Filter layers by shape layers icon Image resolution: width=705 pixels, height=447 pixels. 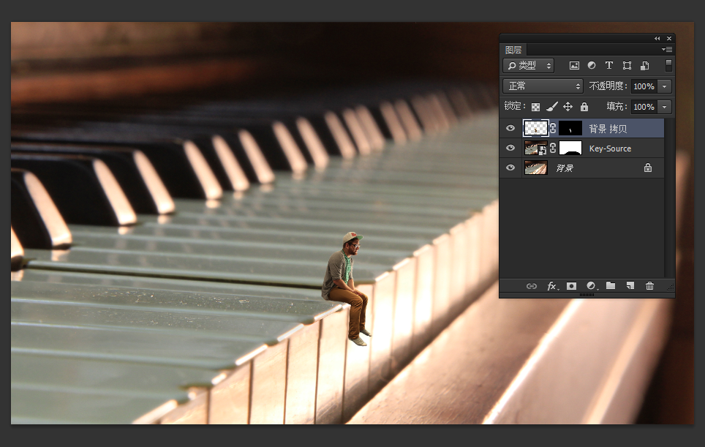click(x=627, y=66)
